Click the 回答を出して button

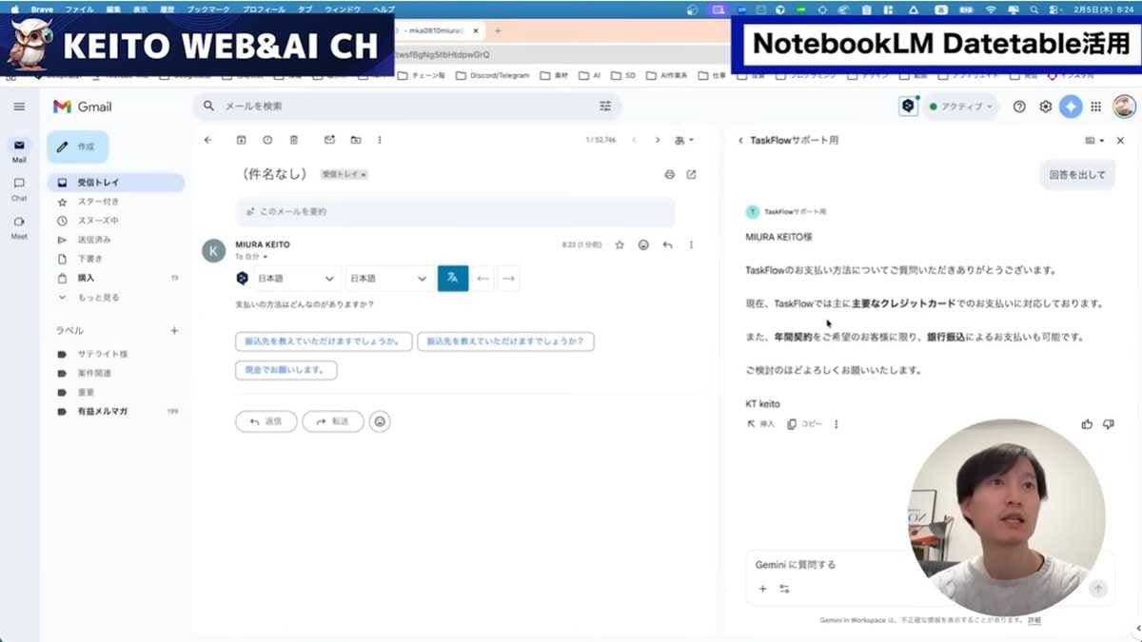click(x=1076, y=175)
